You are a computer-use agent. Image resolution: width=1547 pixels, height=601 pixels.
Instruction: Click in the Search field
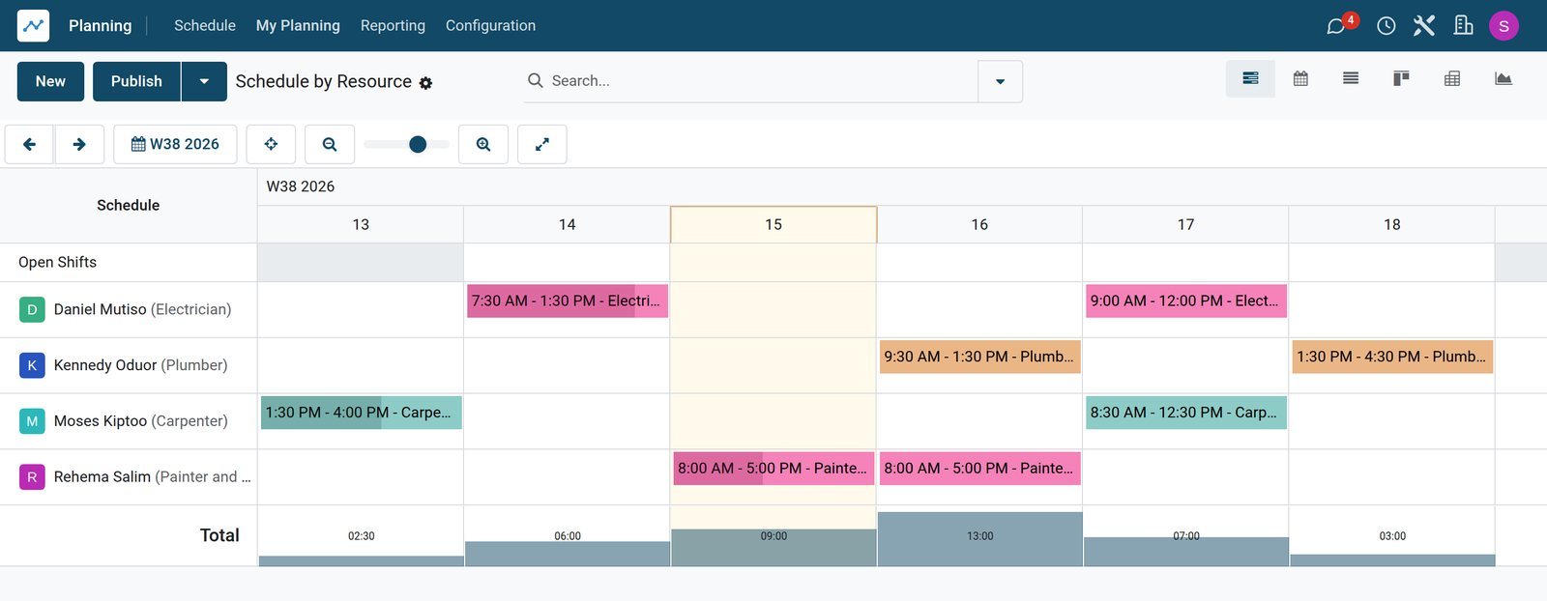pyautogui.click(x=759, y=81)
